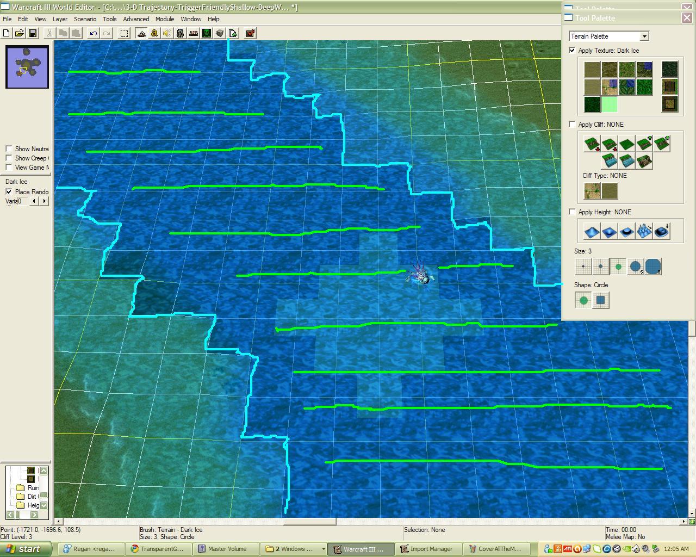Open the Windows start button

[26, 549]
